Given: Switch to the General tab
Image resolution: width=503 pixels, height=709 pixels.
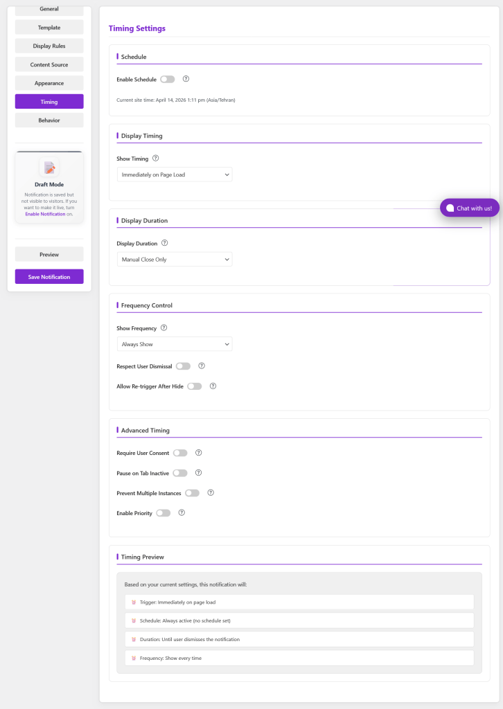Looking at the screenshot, I should tap(49, 10).
